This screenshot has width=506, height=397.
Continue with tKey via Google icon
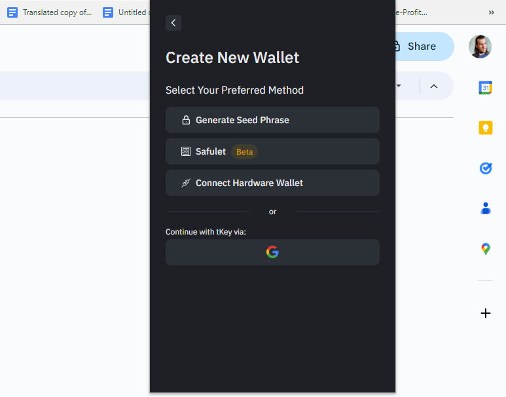coord(272,252)
